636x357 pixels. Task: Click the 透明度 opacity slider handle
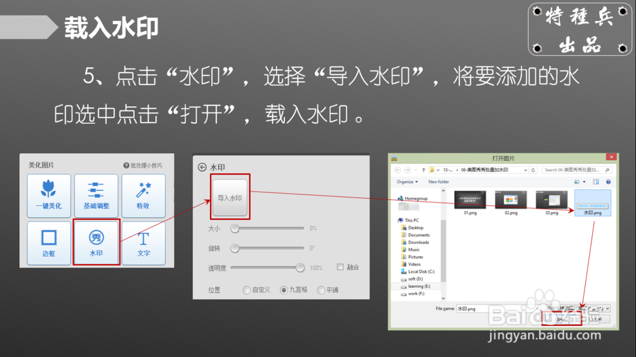point(300,267)
